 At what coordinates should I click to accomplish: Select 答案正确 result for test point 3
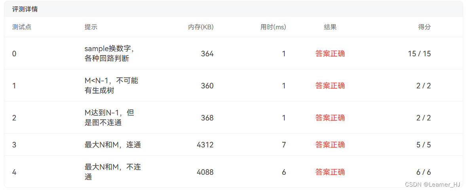[330, 145]
